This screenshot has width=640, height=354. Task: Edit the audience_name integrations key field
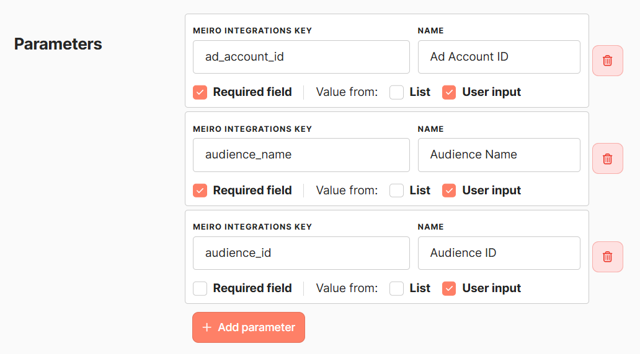coord(301,155)
